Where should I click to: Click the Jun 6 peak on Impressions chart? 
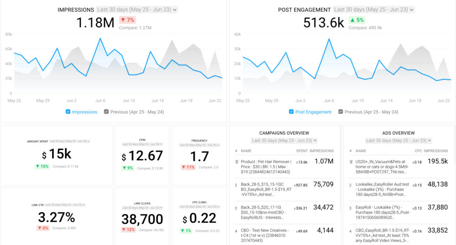(x=100, y=39)
